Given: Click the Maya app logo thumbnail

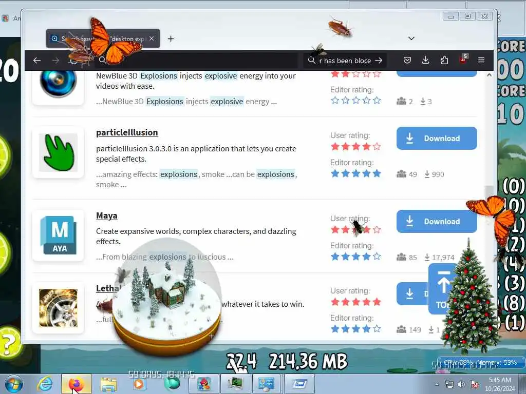Looking at the screenshot, I should coord(58,235).
